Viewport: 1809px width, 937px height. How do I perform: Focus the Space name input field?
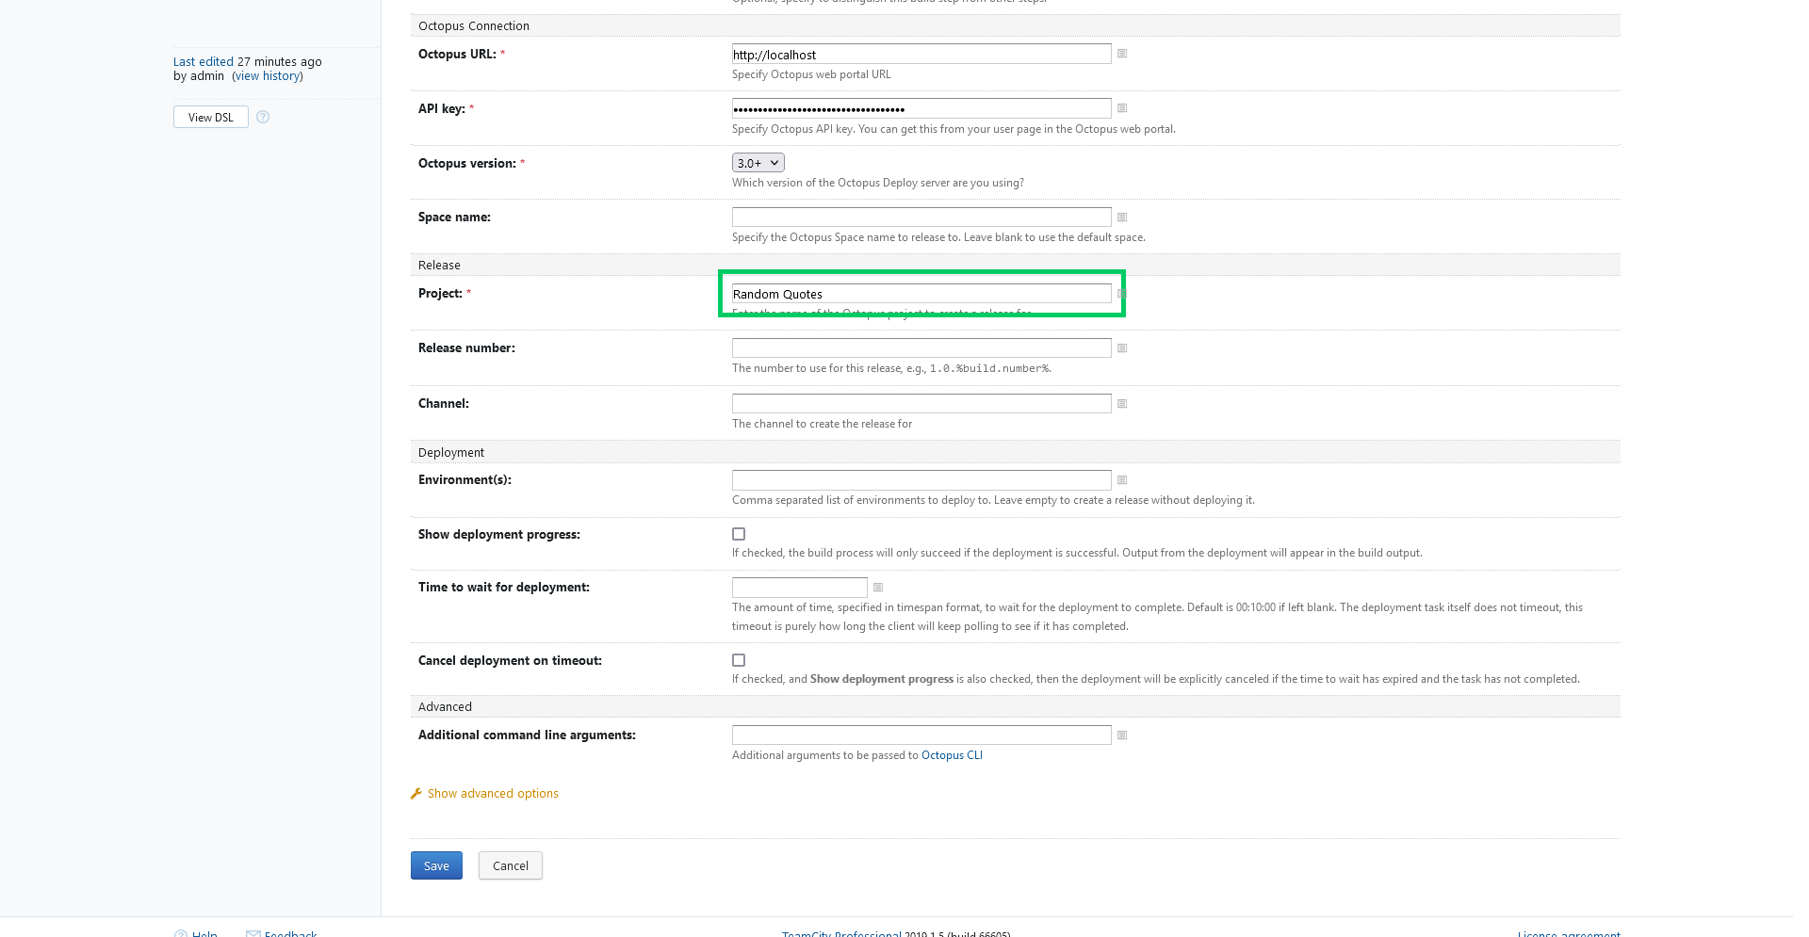click(x=921, y=218)
